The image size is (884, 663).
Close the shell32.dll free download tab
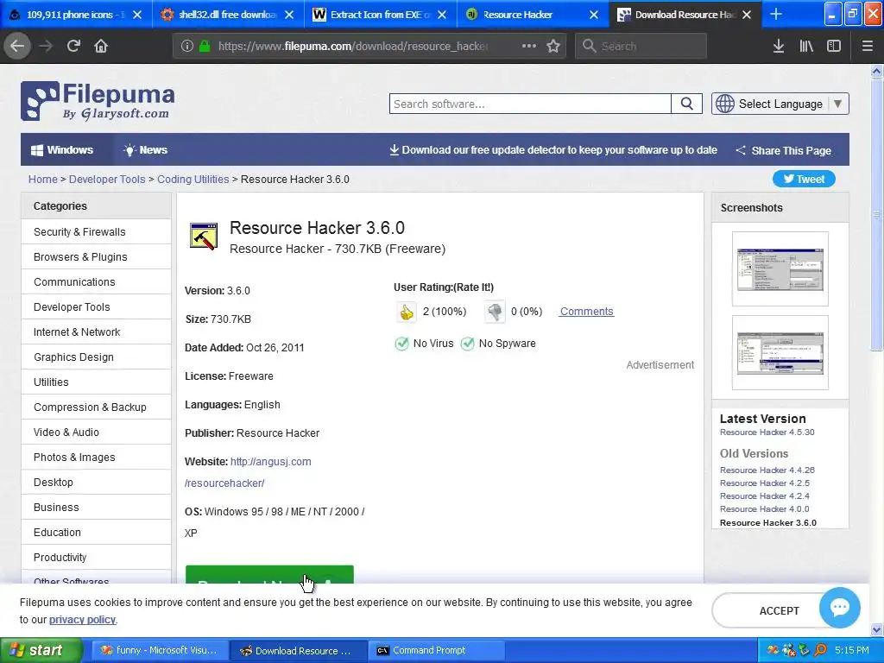pos(289,15)
